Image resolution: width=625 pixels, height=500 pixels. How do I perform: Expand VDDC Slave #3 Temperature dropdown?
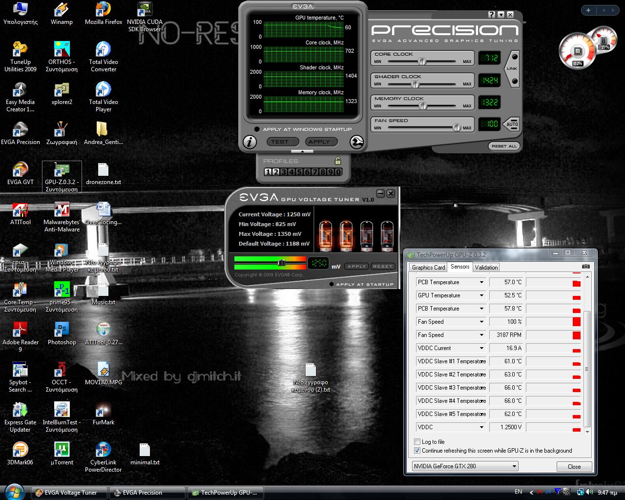coord(481,388)
